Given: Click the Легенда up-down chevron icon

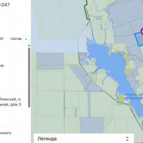Looking at the screenshot, I should (x=127, y=139).
